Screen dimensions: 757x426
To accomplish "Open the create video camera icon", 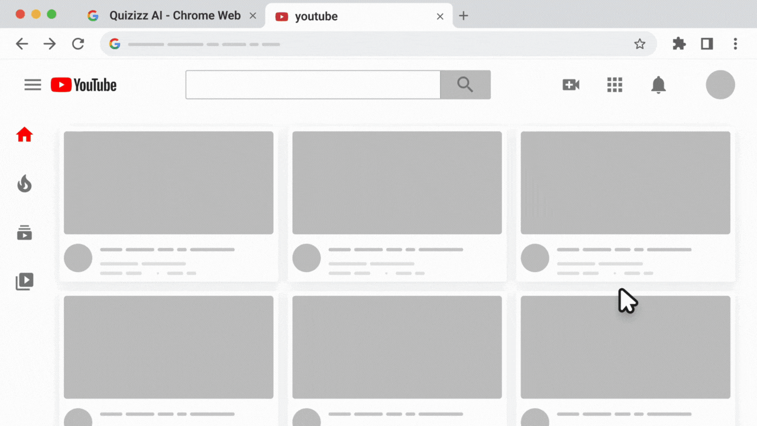I will 571,85.
